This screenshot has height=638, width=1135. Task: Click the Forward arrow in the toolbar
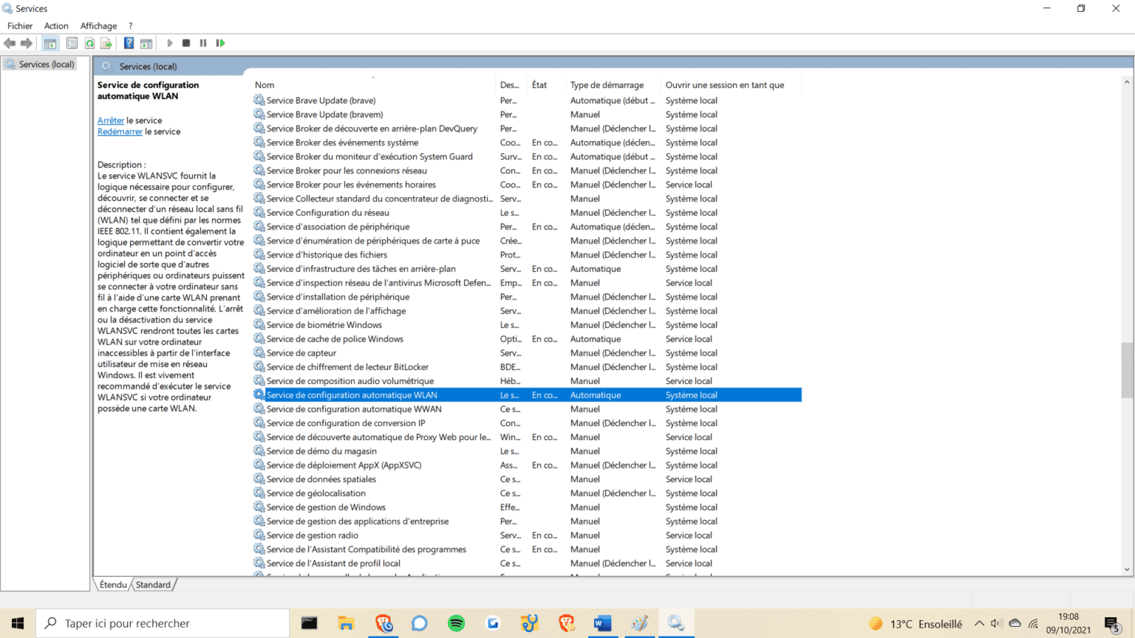[27, 44]
